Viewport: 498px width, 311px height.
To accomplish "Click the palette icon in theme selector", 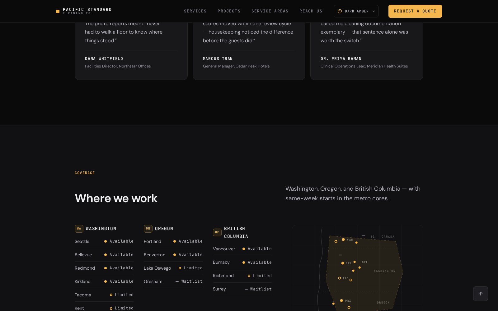I will [340, 11].
